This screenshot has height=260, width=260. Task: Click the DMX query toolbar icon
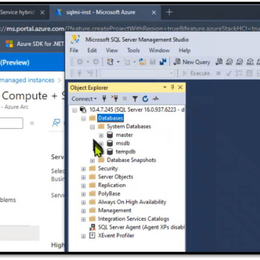coord(240,62)
